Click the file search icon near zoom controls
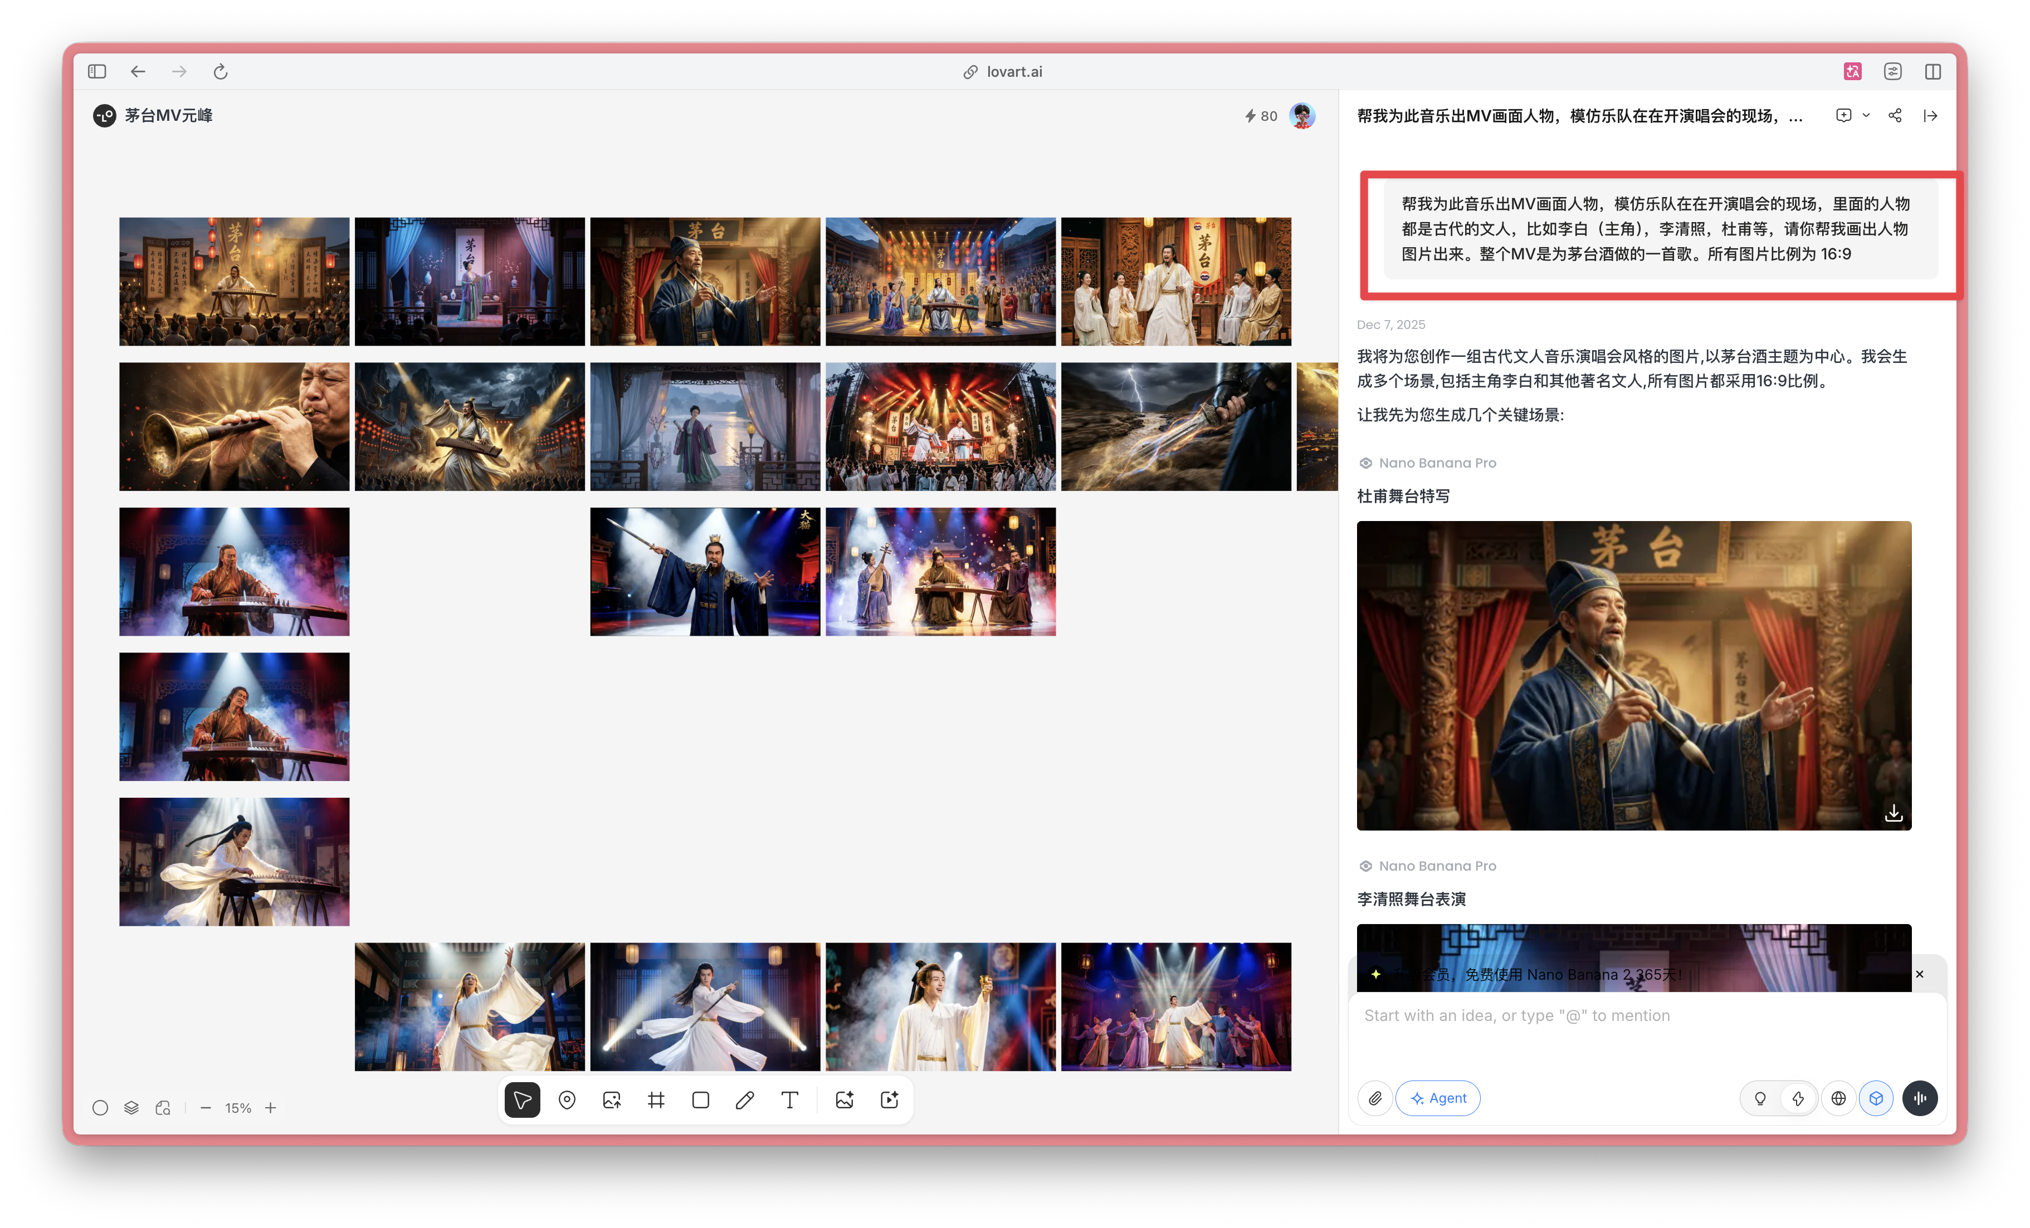Viewport: 2030px width, 1228px height. tap(163, 1108)
